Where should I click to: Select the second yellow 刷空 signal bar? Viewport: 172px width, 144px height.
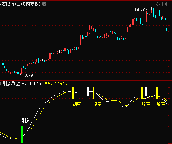[93, 93]
